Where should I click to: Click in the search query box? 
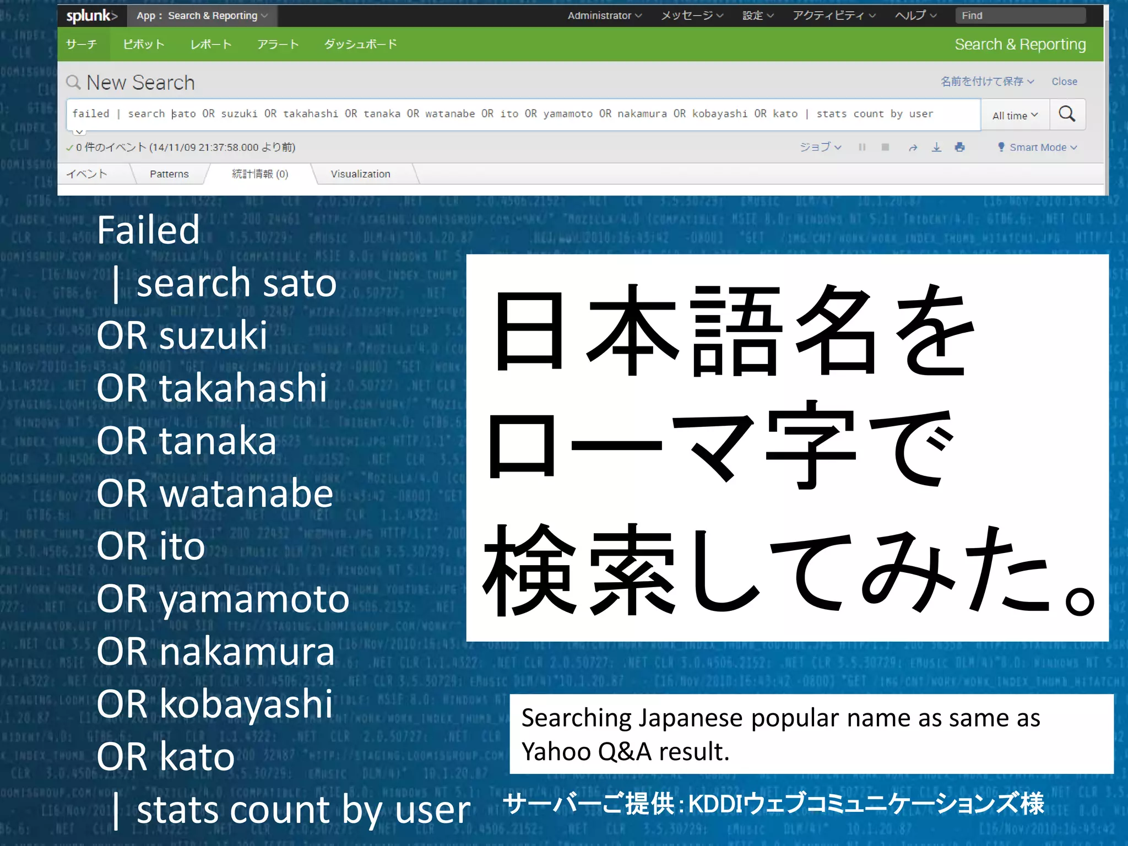point(523,114)
